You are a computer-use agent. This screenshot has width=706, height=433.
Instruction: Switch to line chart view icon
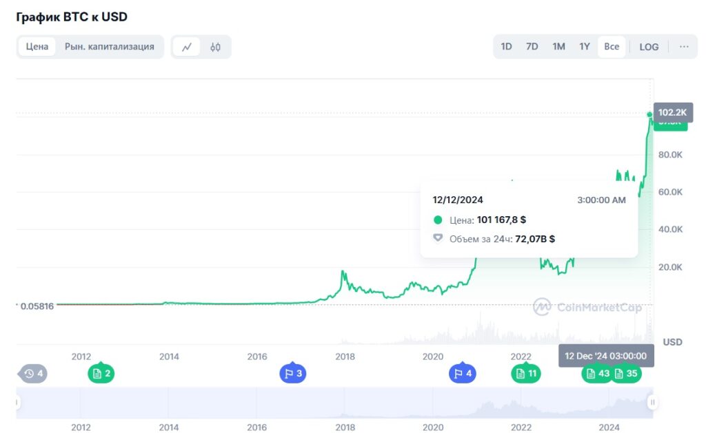[187, 47]
